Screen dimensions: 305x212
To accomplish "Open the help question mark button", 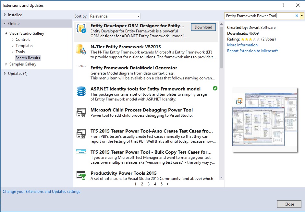I will click(x=283, y=5).
